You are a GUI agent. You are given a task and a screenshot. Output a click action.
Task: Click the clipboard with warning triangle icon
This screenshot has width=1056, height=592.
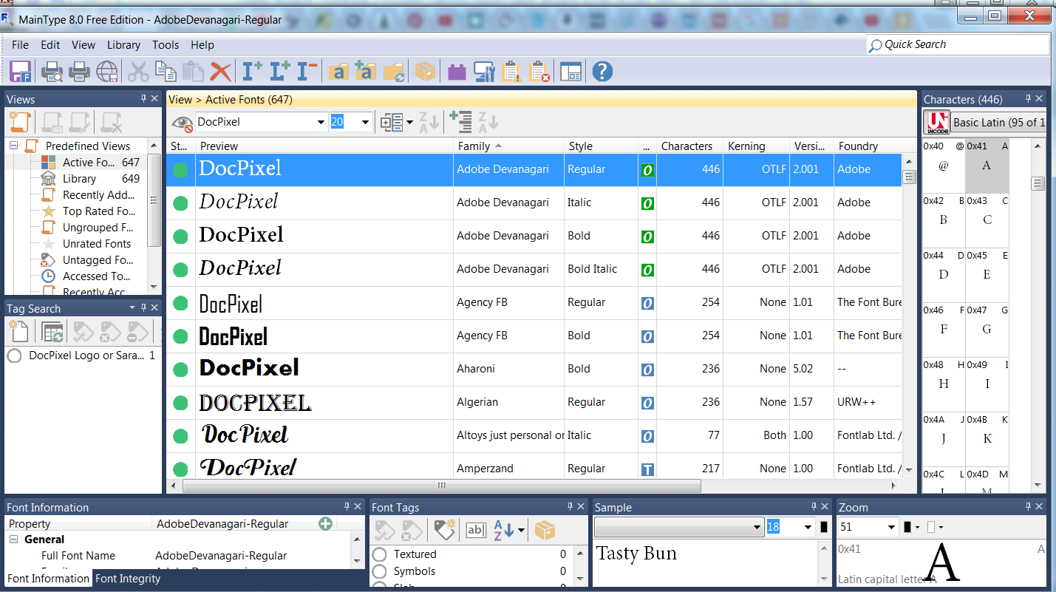click(511, 72)
